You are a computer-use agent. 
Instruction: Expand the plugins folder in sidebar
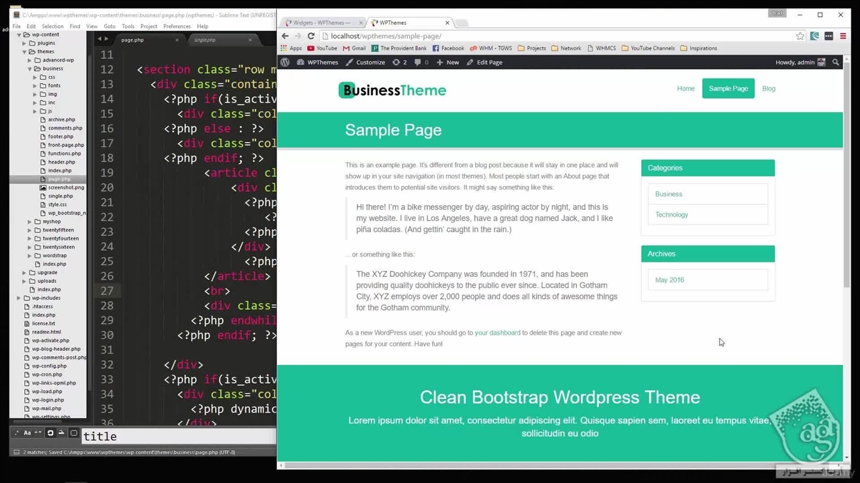[x=25, y=43]
